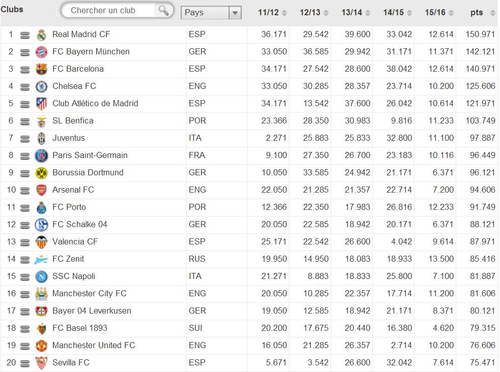This screenshot has width=500, height=372.
Task: Select Barcelona 14/15 value 38.042
Action: pos(399,69)
